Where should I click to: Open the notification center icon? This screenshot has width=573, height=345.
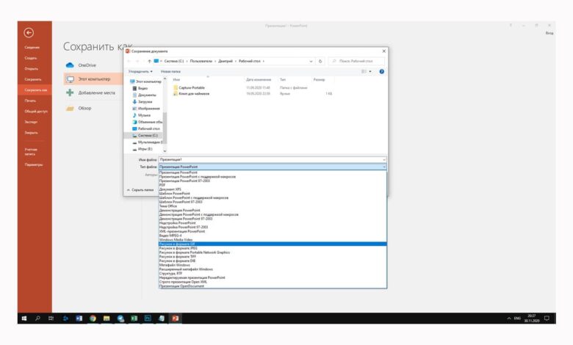click(x=547, y=319)
